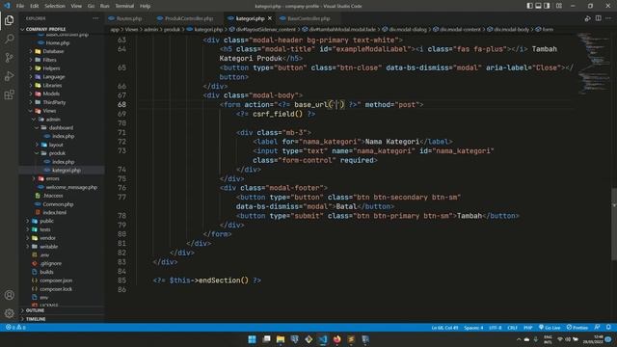Viewport: 617px width, 347px height.
Task: Click the line and column indicator
Action: 444,328
